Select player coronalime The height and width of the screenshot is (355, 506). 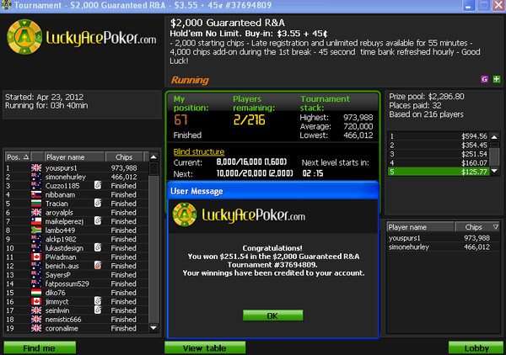[x=77, y=328]
